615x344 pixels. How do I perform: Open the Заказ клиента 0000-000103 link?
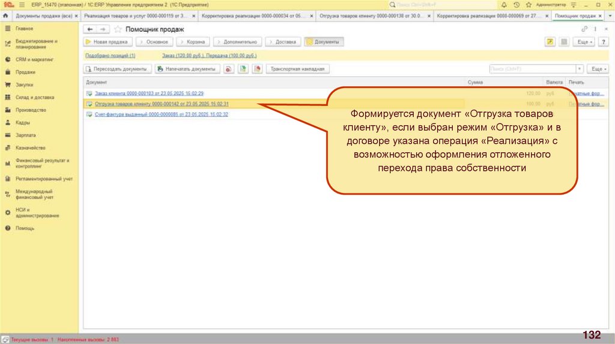click(148, 93)
